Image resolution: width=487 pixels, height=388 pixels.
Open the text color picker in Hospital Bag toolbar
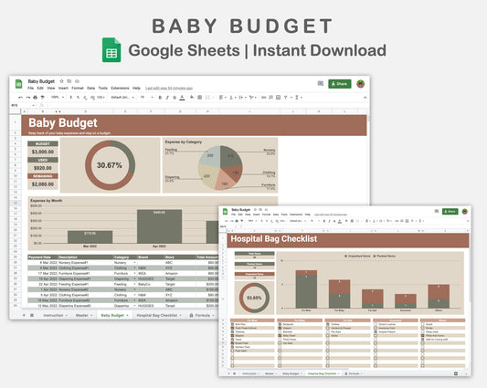(340, 221)
